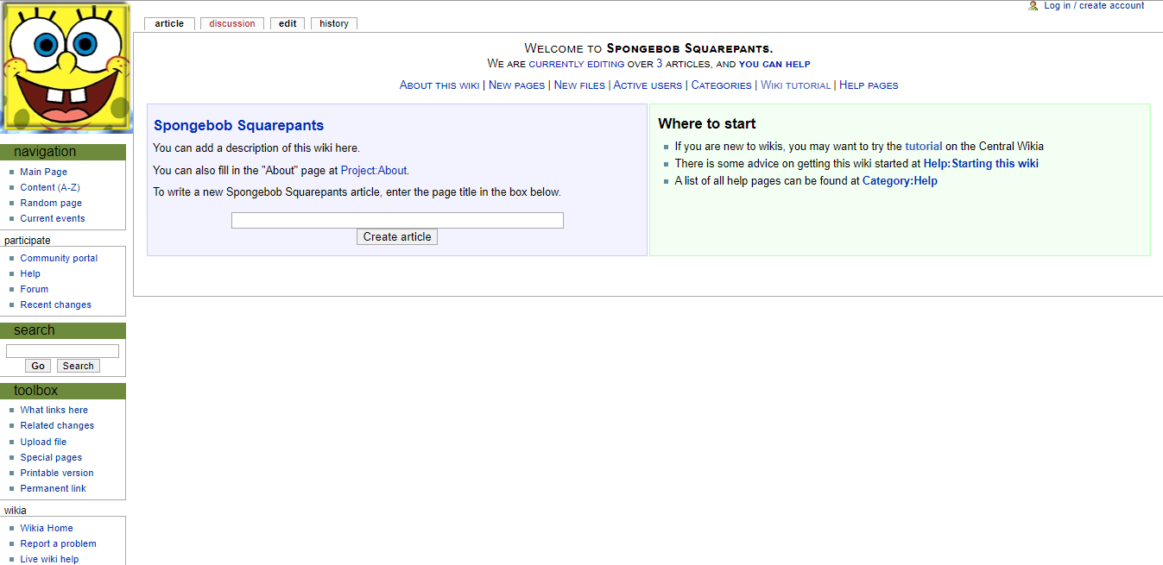Open What links here in toolbox
The image size is (1163, 565).
54,411
